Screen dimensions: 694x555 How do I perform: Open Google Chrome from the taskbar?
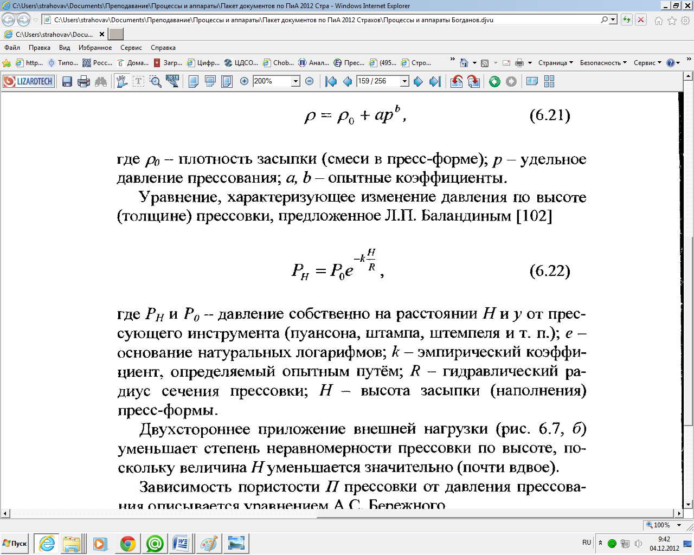(128, 544)
